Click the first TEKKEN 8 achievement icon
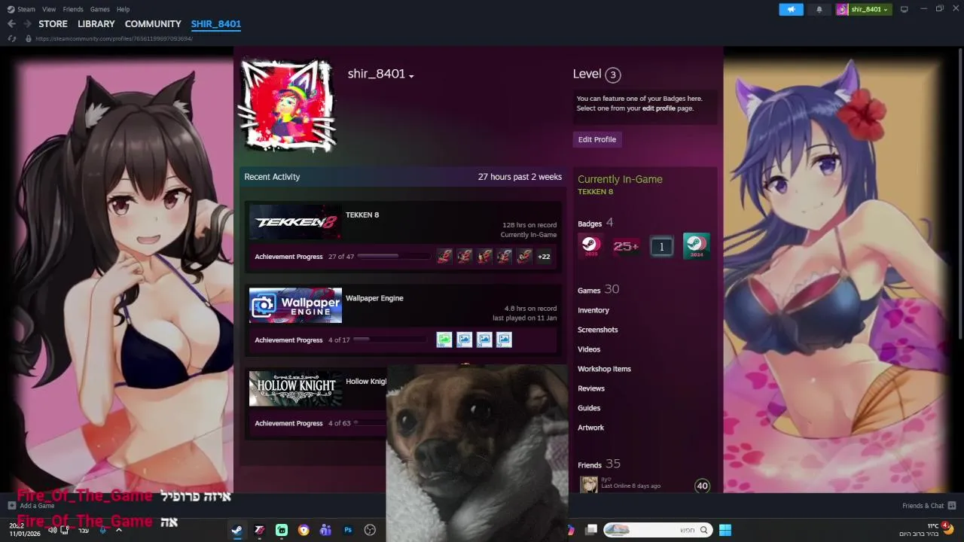The width and height of the screenshot is (964, 542). [444, 257]
